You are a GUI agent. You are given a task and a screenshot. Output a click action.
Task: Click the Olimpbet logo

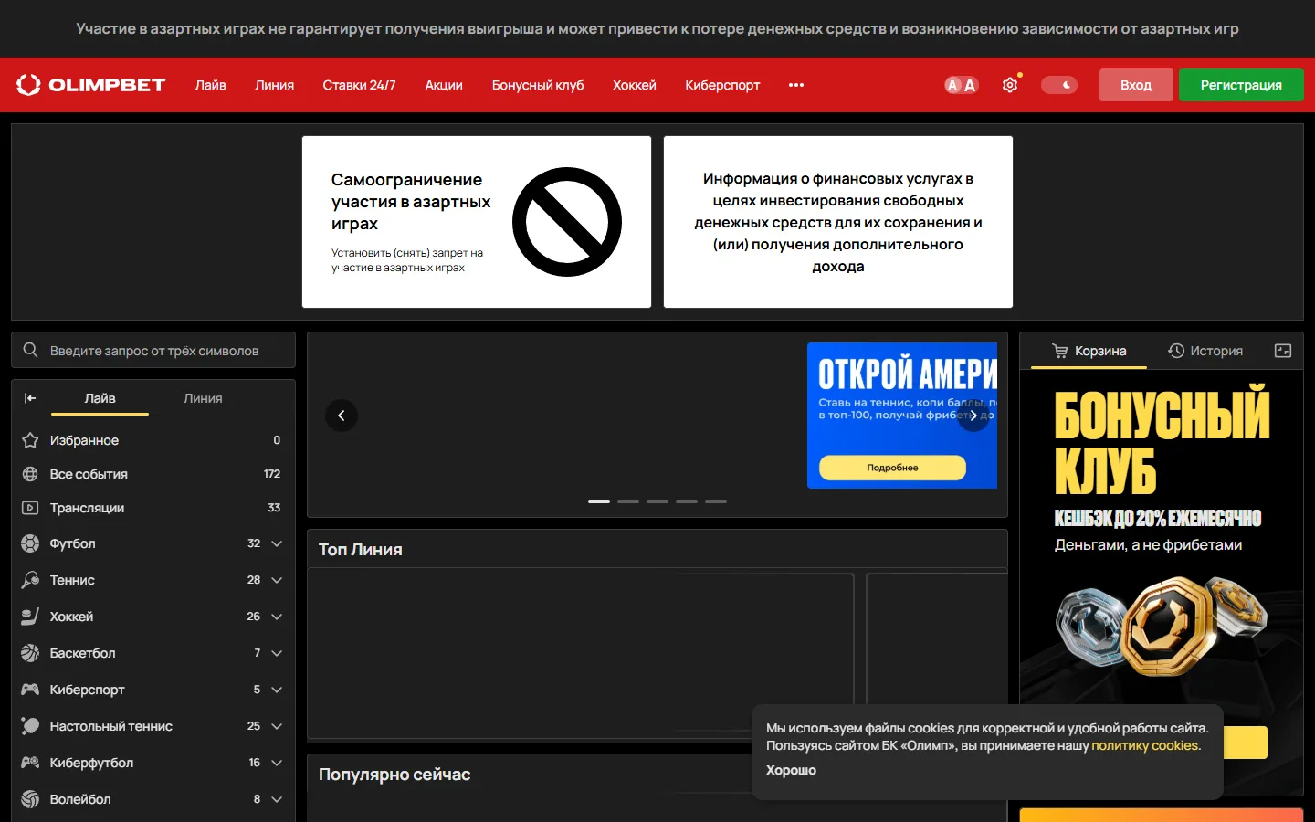click(90, 85)
